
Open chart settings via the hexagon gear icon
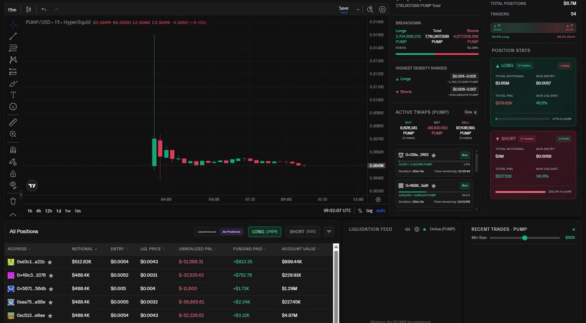click(382, 9)
